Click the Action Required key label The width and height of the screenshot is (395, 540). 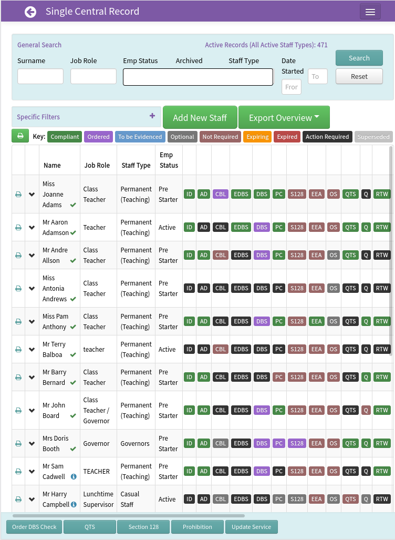327,137
